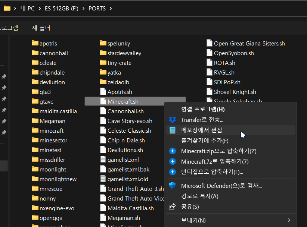307x227 pixels.
Task: Click the Dropbox icon beside Transfer로 전송
Action: pyautogui.click(x=173, y=120)
